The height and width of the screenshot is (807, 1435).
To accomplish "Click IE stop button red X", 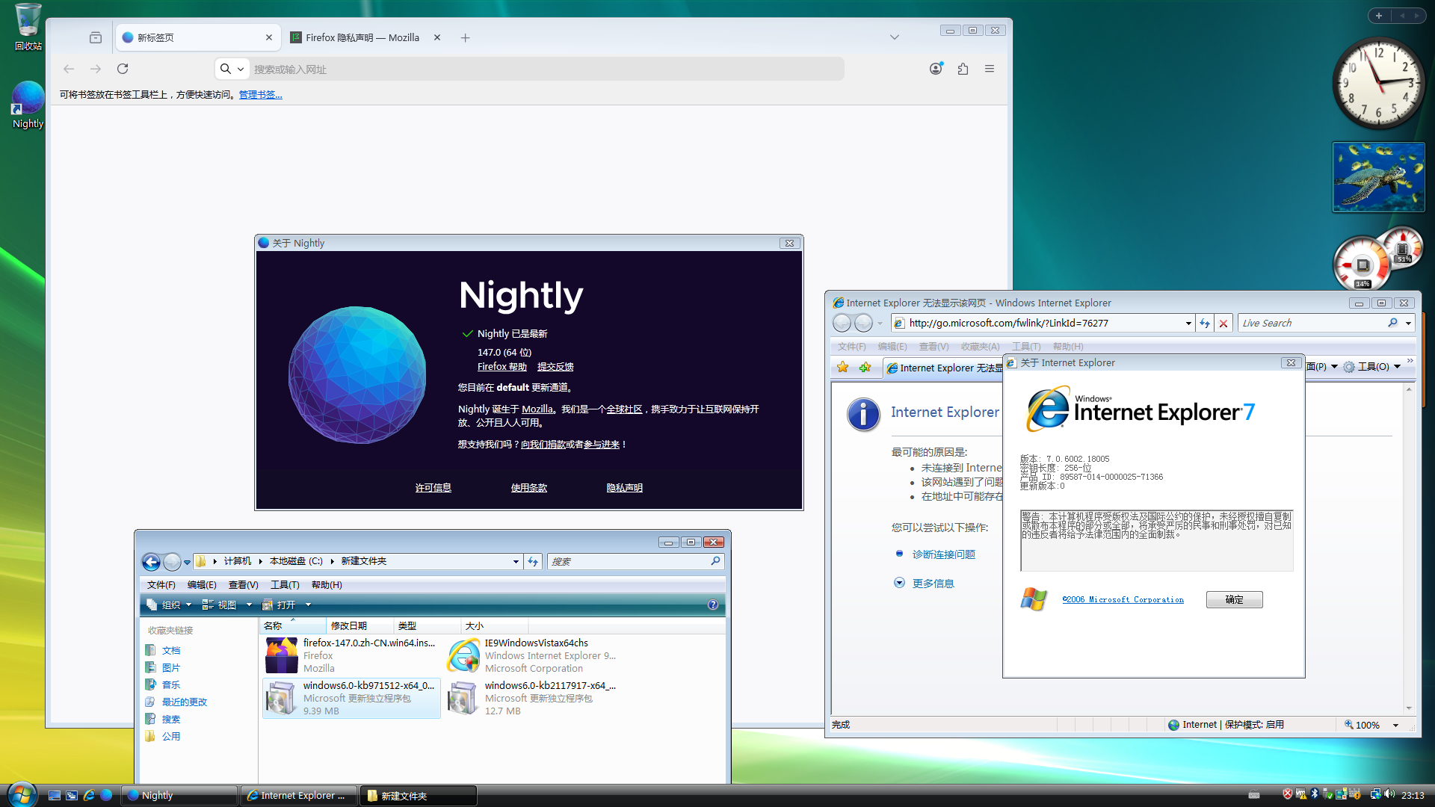I will tap(1223, 324).
